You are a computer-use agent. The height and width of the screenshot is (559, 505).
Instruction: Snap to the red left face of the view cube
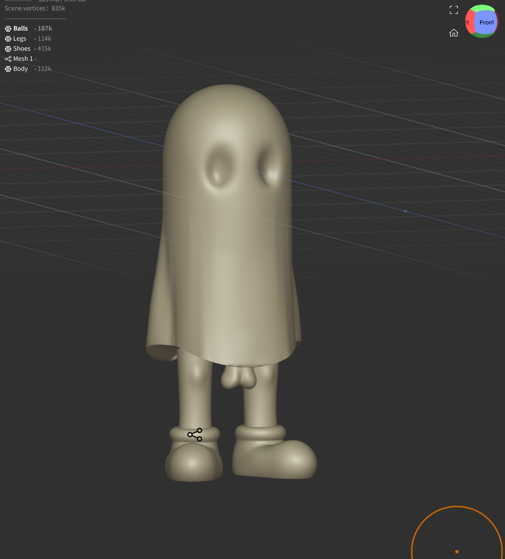pos(469,23)
